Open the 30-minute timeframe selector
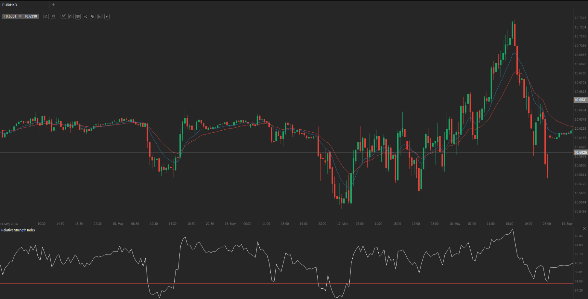The width and height of the screenshot is (588, 299). (63, 16)
